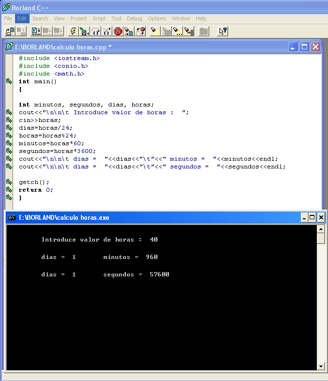Click the Browse symbols flashlight-tree icon
The width and height of the screenshot is (328, 381).
188,31
